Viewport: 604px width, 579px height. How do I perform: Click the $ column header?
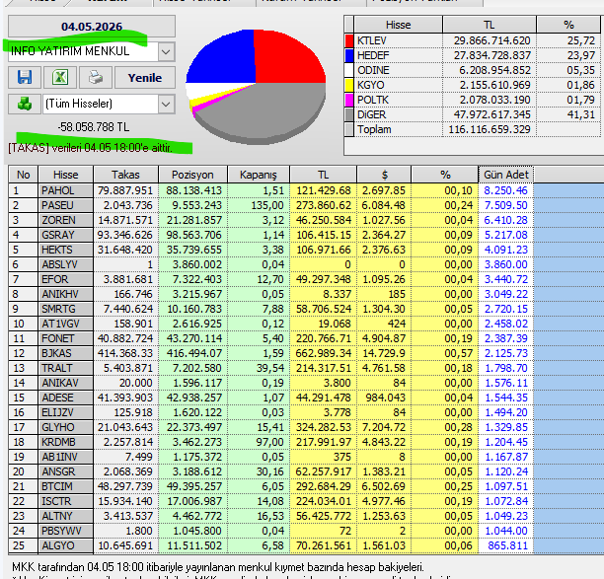click(384, 175)
